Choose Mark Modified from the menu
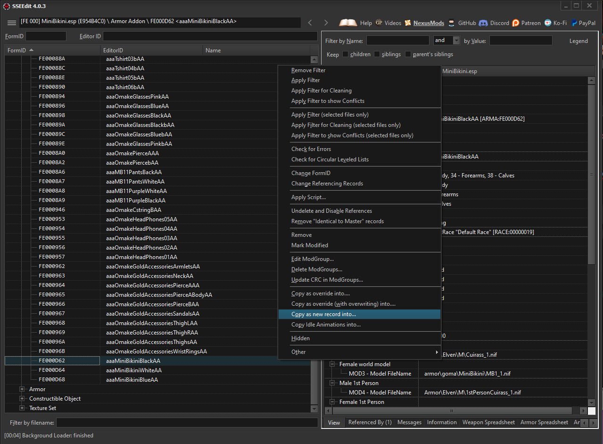 pos(359,245)
